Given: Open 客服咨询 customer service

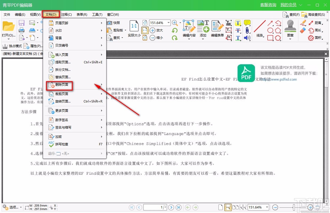Looking at the screenshot, I should pos(268,5).
